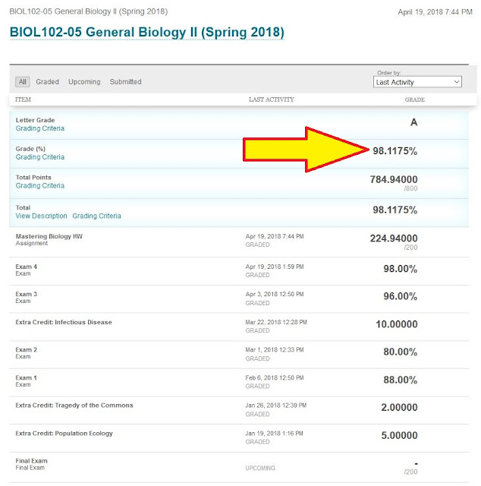Open Extra Credit: Population Ecology item
Image resolution: width=481 pixels, height=486 pixels.
click(x=64, y=433)
